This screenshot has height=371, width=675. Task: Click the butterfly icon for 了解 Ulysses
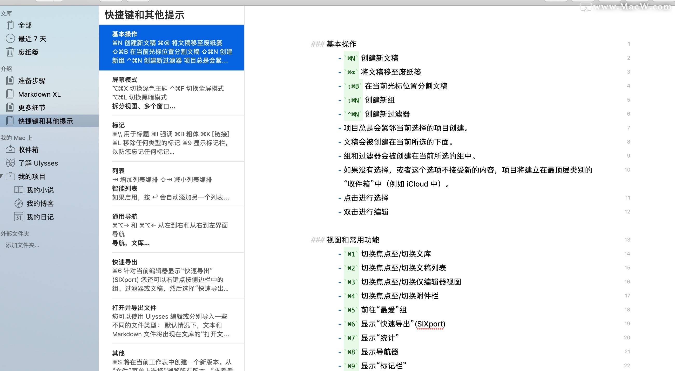click(x=10, y=163)
